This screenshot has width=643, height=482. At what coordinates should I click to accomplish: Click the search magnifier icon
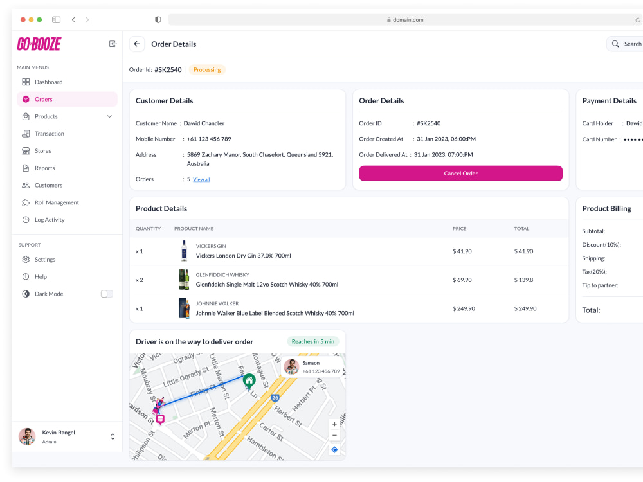615,44
